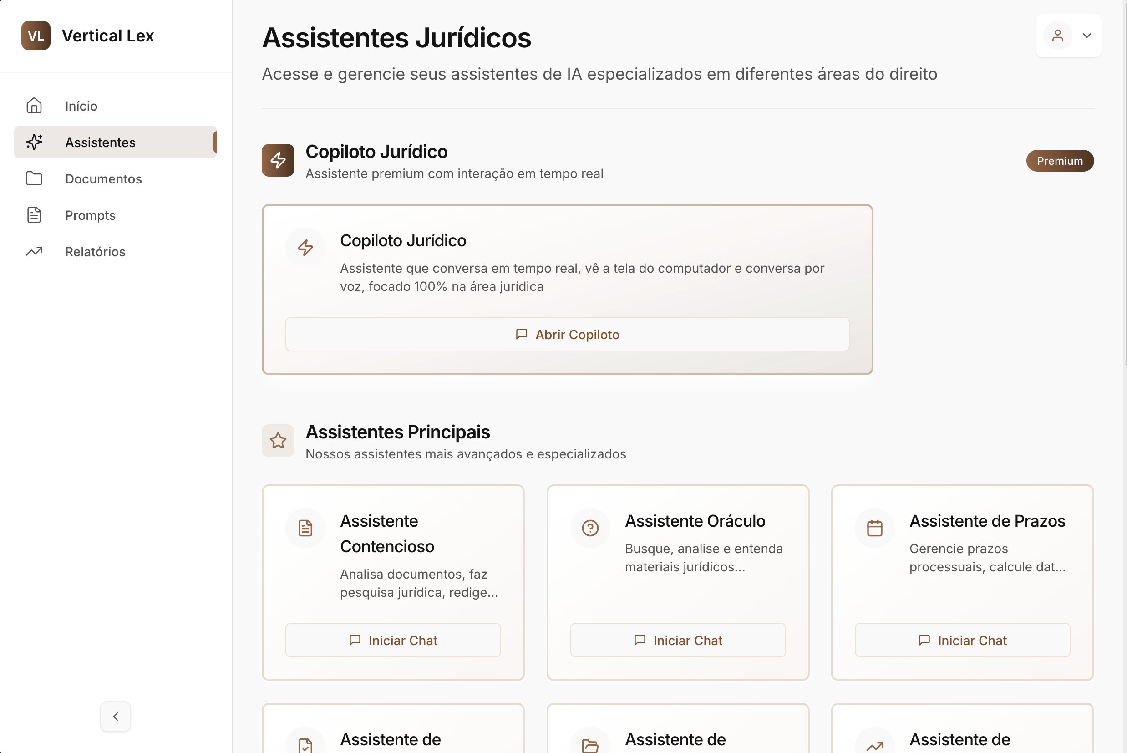Click 'Analisa documentos, faz pesquisa jurídica, redige...' description
This screenshot has height=753, width=1127.
419,584
